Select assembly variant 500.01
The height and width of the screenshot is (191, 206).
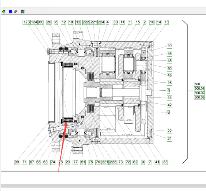pos(199,89)
